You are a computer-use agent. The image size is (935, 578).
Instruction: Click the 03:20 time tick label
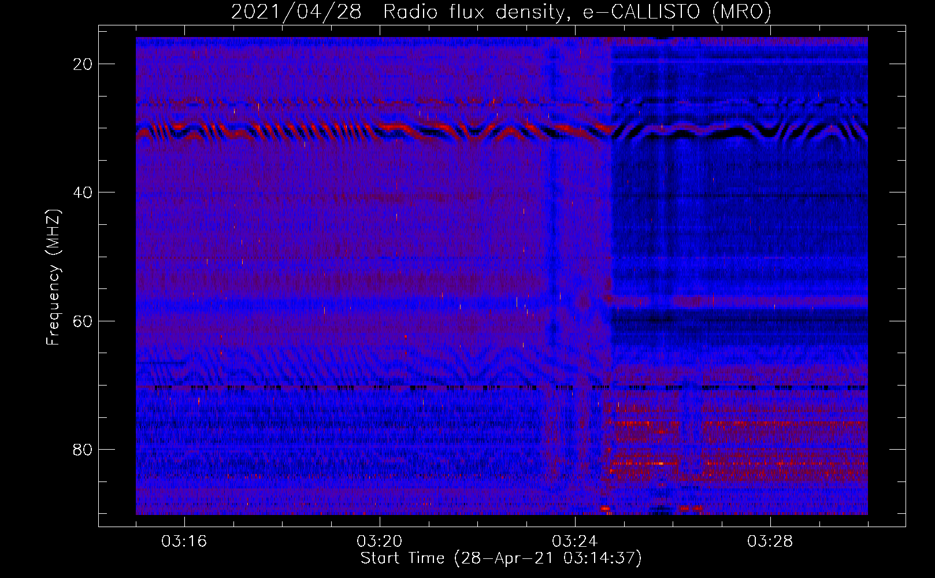(380, 542)
